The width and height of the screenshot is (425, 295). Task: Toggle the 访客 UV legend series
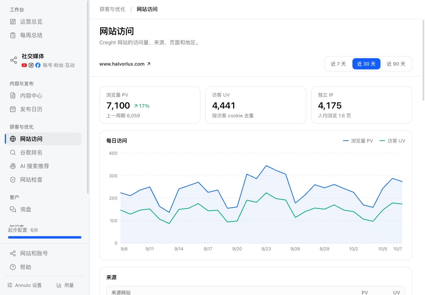[x=392, y=141]
